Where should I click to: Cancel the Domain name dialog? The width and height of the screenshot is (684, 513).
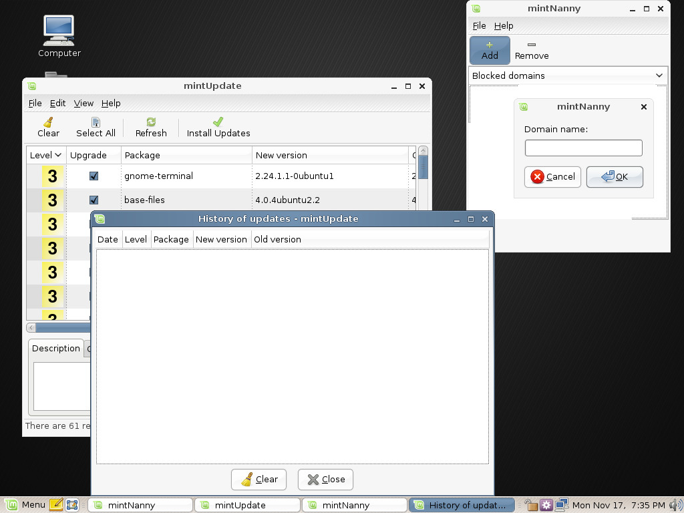[x=552, y=176]
